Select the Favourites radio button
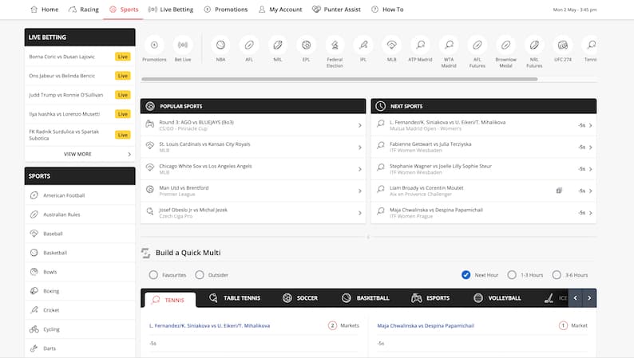The image size is (634, 358). (x=153, y=275)
